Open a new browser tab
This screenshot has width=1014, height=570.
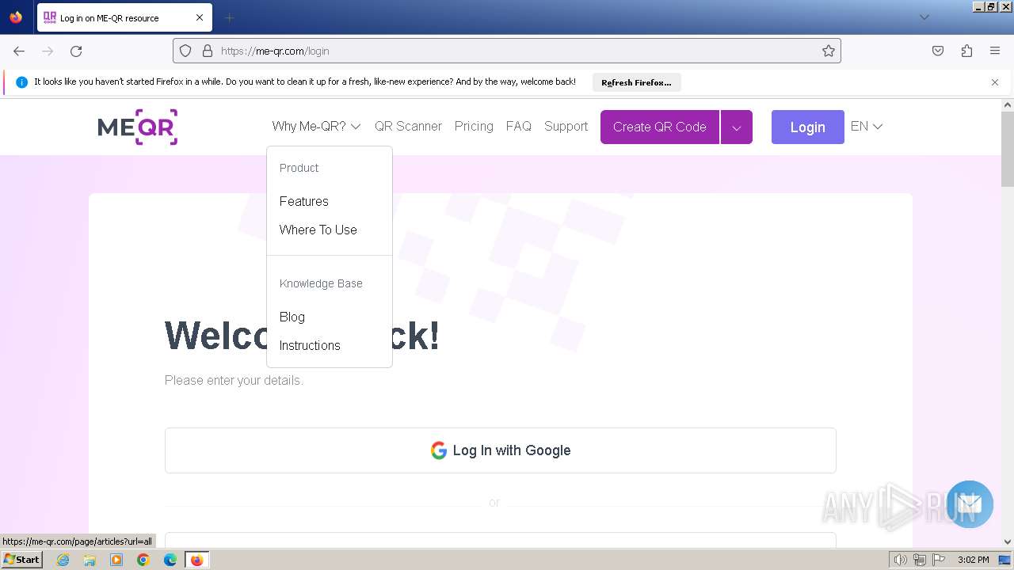pyautogui.click(x=229, y=17)
